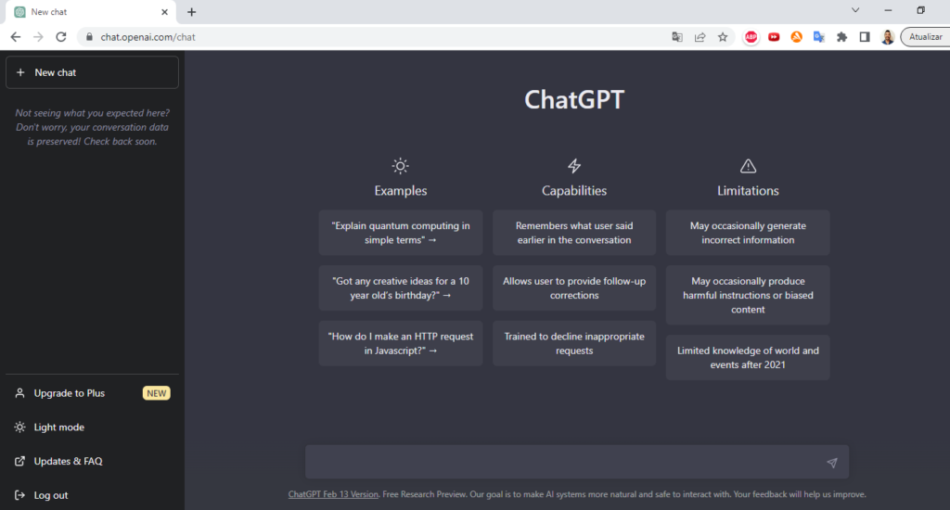
Task: Reload the page with the refresh icon
Action: [x=61, y=37]
